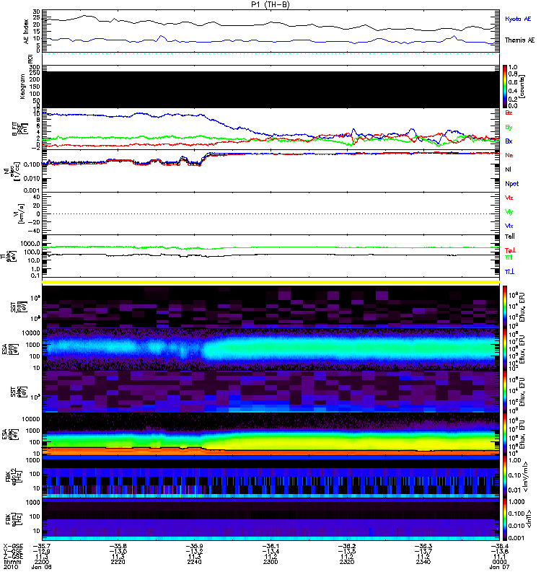Click the black Keogram image panel
Screen dimensions: 541x577
(271, 89)
